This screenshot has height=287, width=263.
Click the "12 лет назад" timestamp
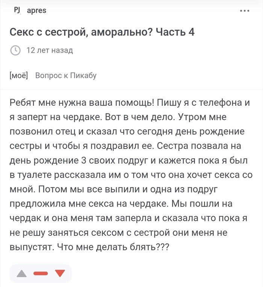(50, 50)
